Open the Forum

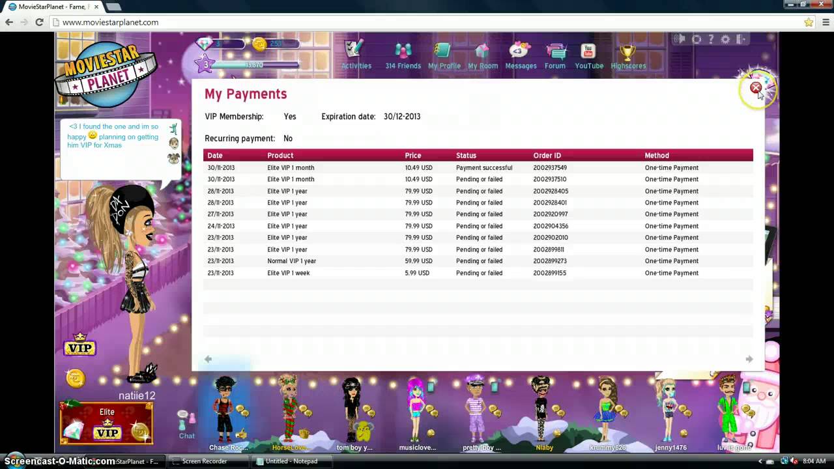(x=555, y=55)
